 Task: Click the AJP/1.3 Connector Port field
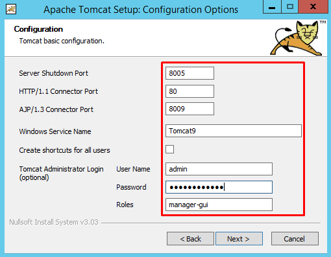(x=190, y=109)
